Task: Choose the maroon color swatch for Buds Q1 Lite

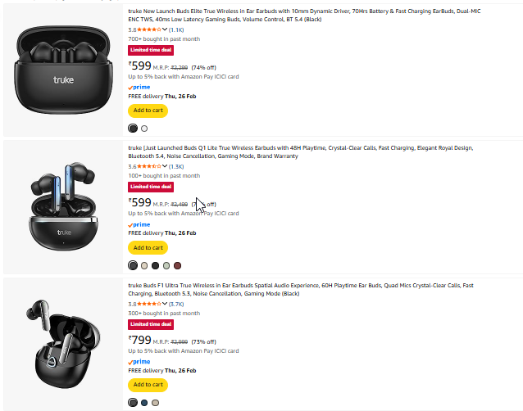Action: coord(177,265)
